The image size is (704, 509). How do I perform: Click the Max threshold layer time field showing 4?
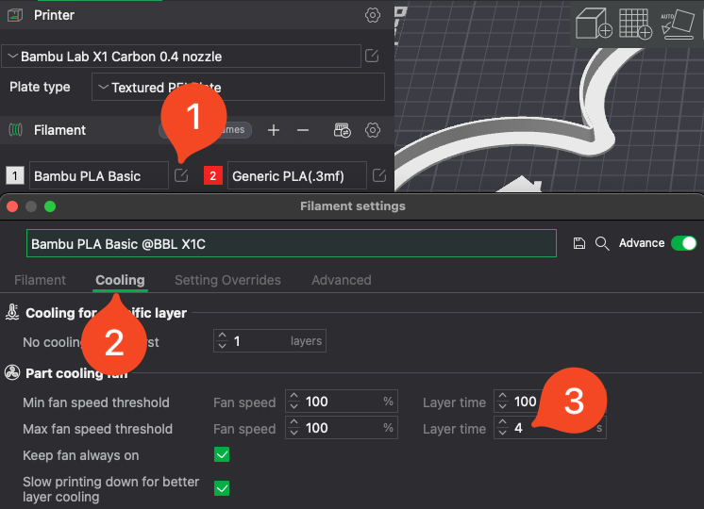click(x=550, y=428)
